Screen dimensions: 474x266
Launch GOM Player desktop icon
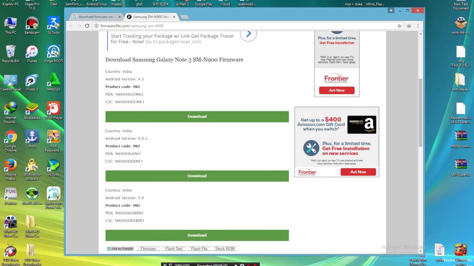pyautogui.click(x=53, y=111)
